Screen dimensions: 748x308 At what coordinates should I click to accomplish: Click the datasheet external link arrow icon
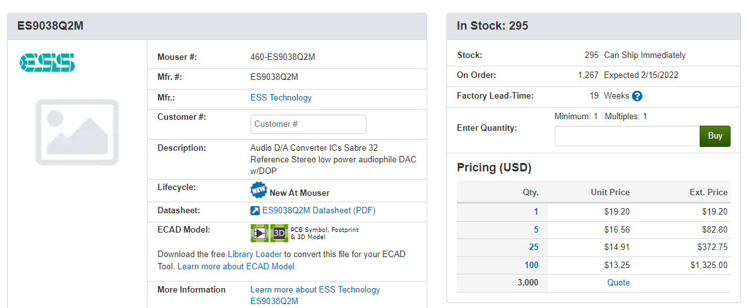click(254, 210)
